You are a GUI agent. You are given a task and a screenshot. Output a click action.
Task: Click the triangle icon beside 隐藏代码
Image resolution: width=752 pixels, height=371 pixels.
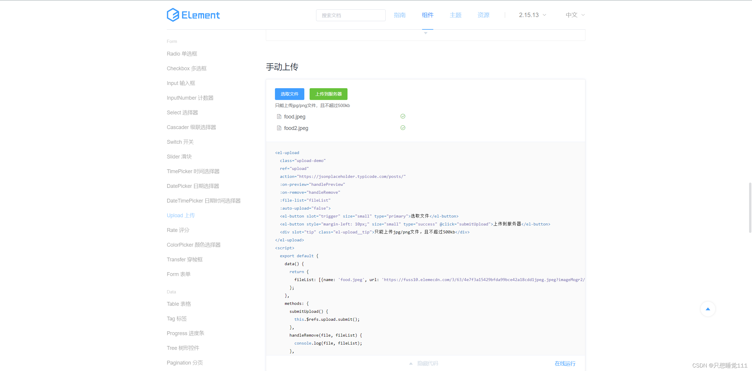click(x=411, y=364)
